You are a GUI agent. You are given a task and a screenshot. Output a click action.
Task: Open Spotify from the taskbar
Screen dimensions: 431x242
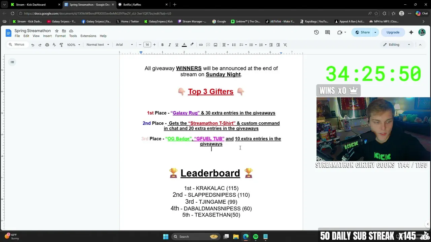(x=256, y=237)
